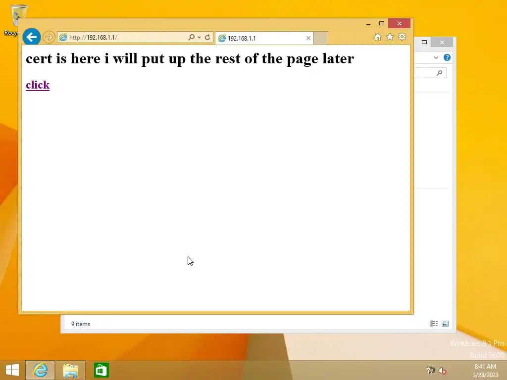Refresh the page with the reload icon
The width and height of the screenshot is (507, 380).
207,37
